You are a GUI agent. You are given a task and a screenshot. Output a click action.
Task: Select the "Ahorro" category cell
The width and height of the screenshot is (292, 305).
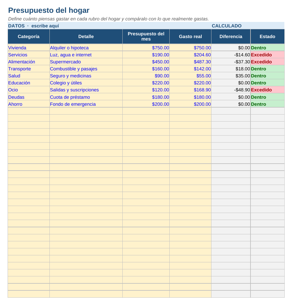(29, 104)
